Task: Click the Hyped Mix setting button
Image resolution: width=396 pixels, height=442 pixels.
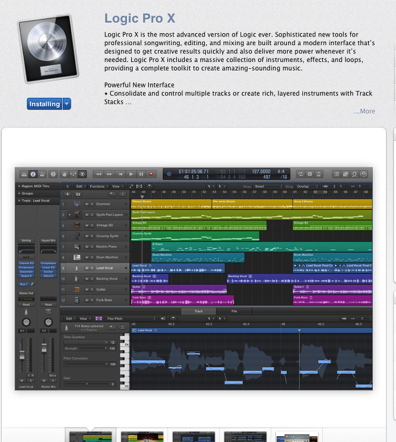Action: (x=48, y=240)
